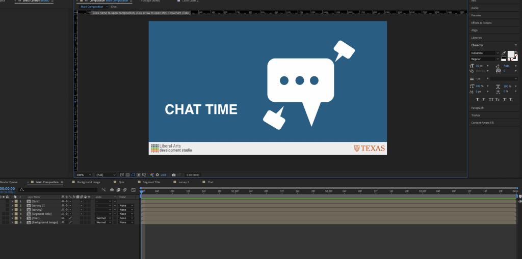
Task: Toggle shy switch on Chat layer
Action: point(63,218)
